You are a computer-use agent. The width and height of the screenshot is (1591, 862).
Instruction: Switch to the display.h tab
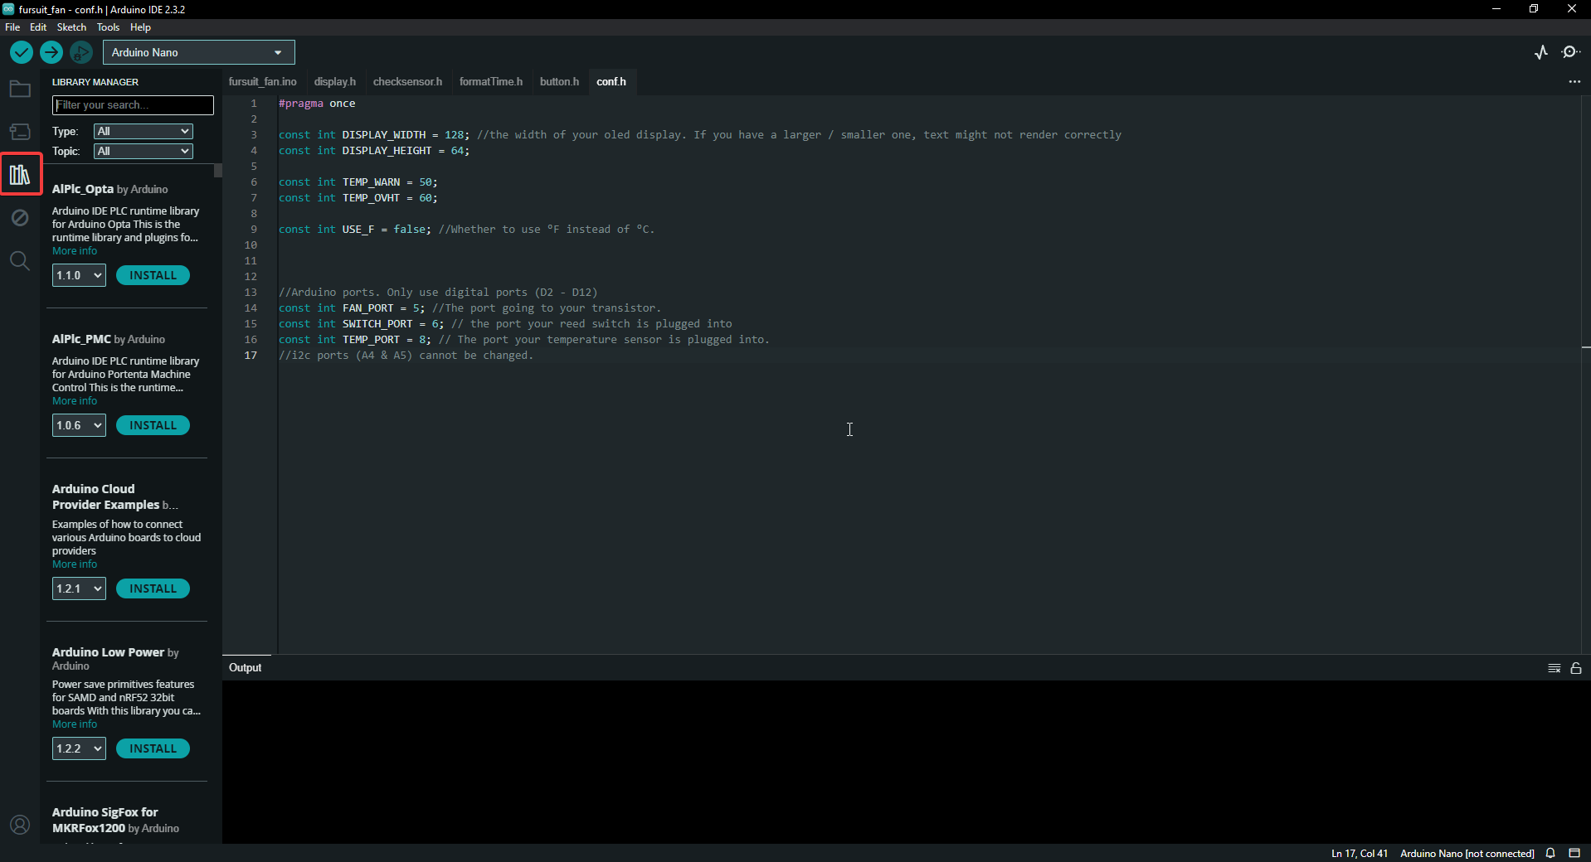(x=334, y=81)
